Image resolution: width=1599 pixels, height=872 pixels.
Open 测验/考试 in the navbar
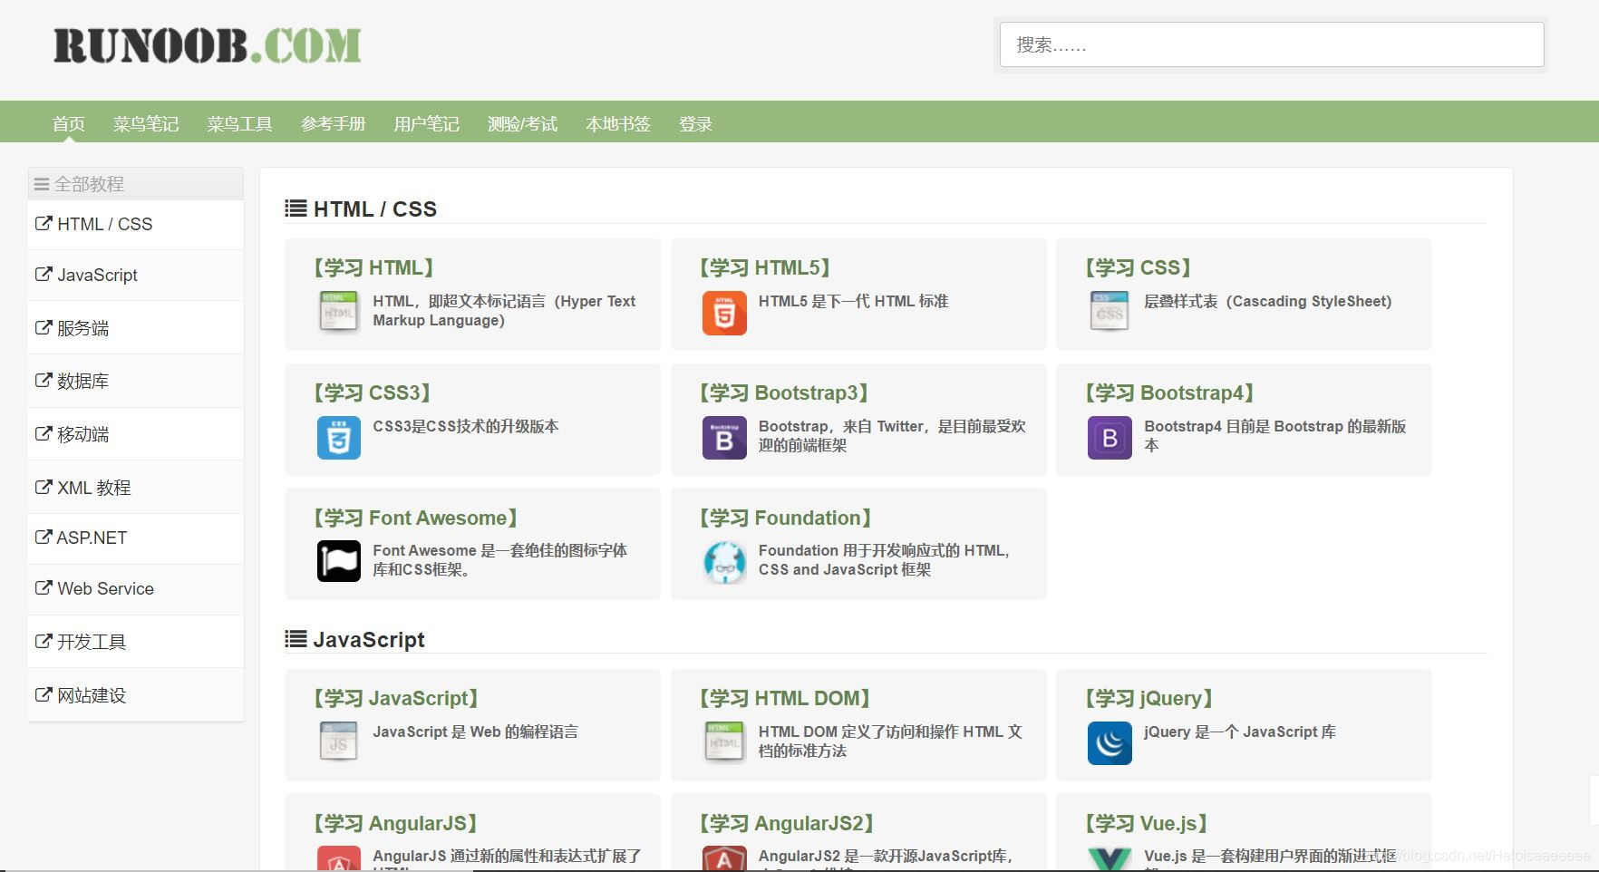tap(522, 124)
